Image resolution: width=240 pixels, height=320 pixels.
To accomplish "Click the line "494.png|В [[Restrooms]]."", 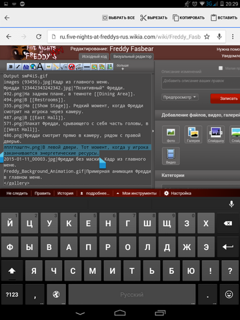I will click(35, 100).
